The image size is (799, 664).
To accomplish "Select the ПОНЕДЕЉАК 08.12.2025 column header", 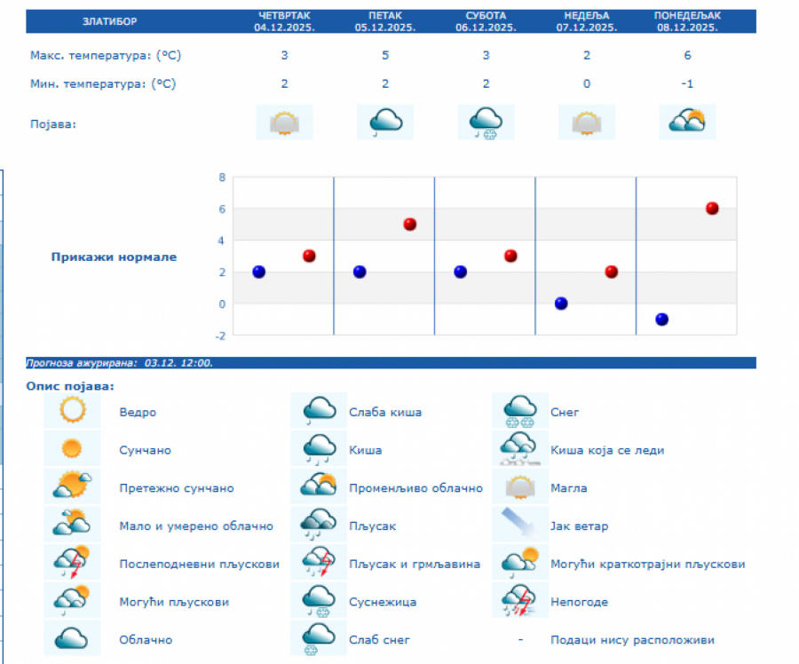I will pyautogui.click(x=687, y=21).
